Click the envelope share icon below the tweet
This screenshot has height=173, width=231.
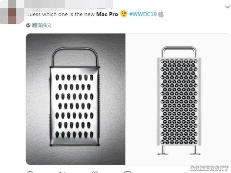(127, 172)
